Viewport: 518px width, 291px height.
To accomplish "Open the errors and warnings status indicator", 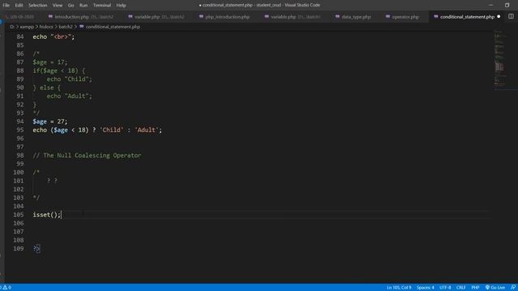I will 6,288.
